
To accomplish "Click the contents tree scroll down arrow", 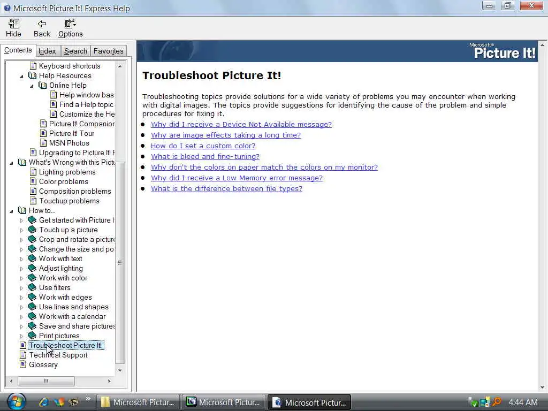I will coord(120,370).
